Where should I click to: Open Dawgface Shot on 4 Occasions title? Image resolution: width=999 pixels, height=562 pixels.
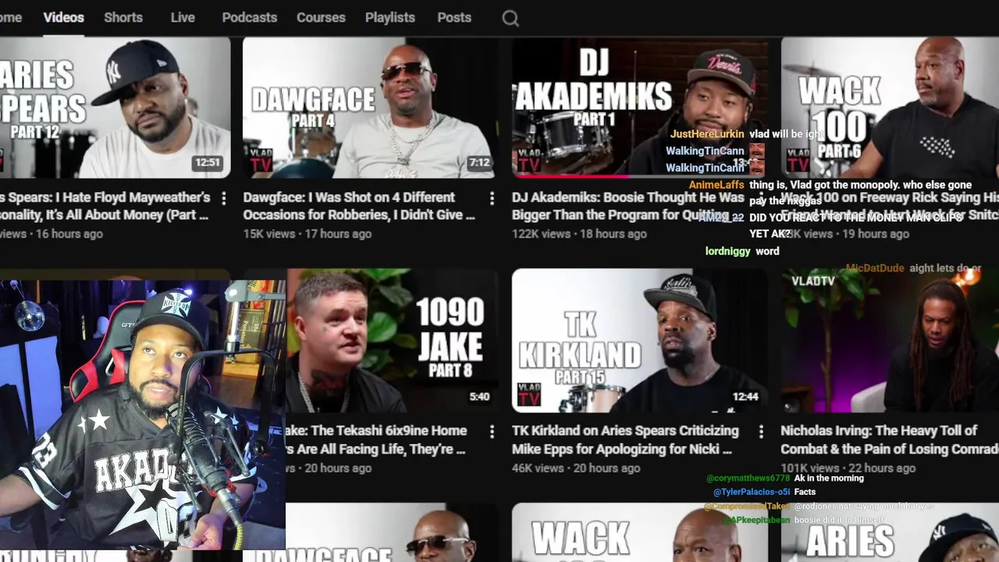(359, 206)
